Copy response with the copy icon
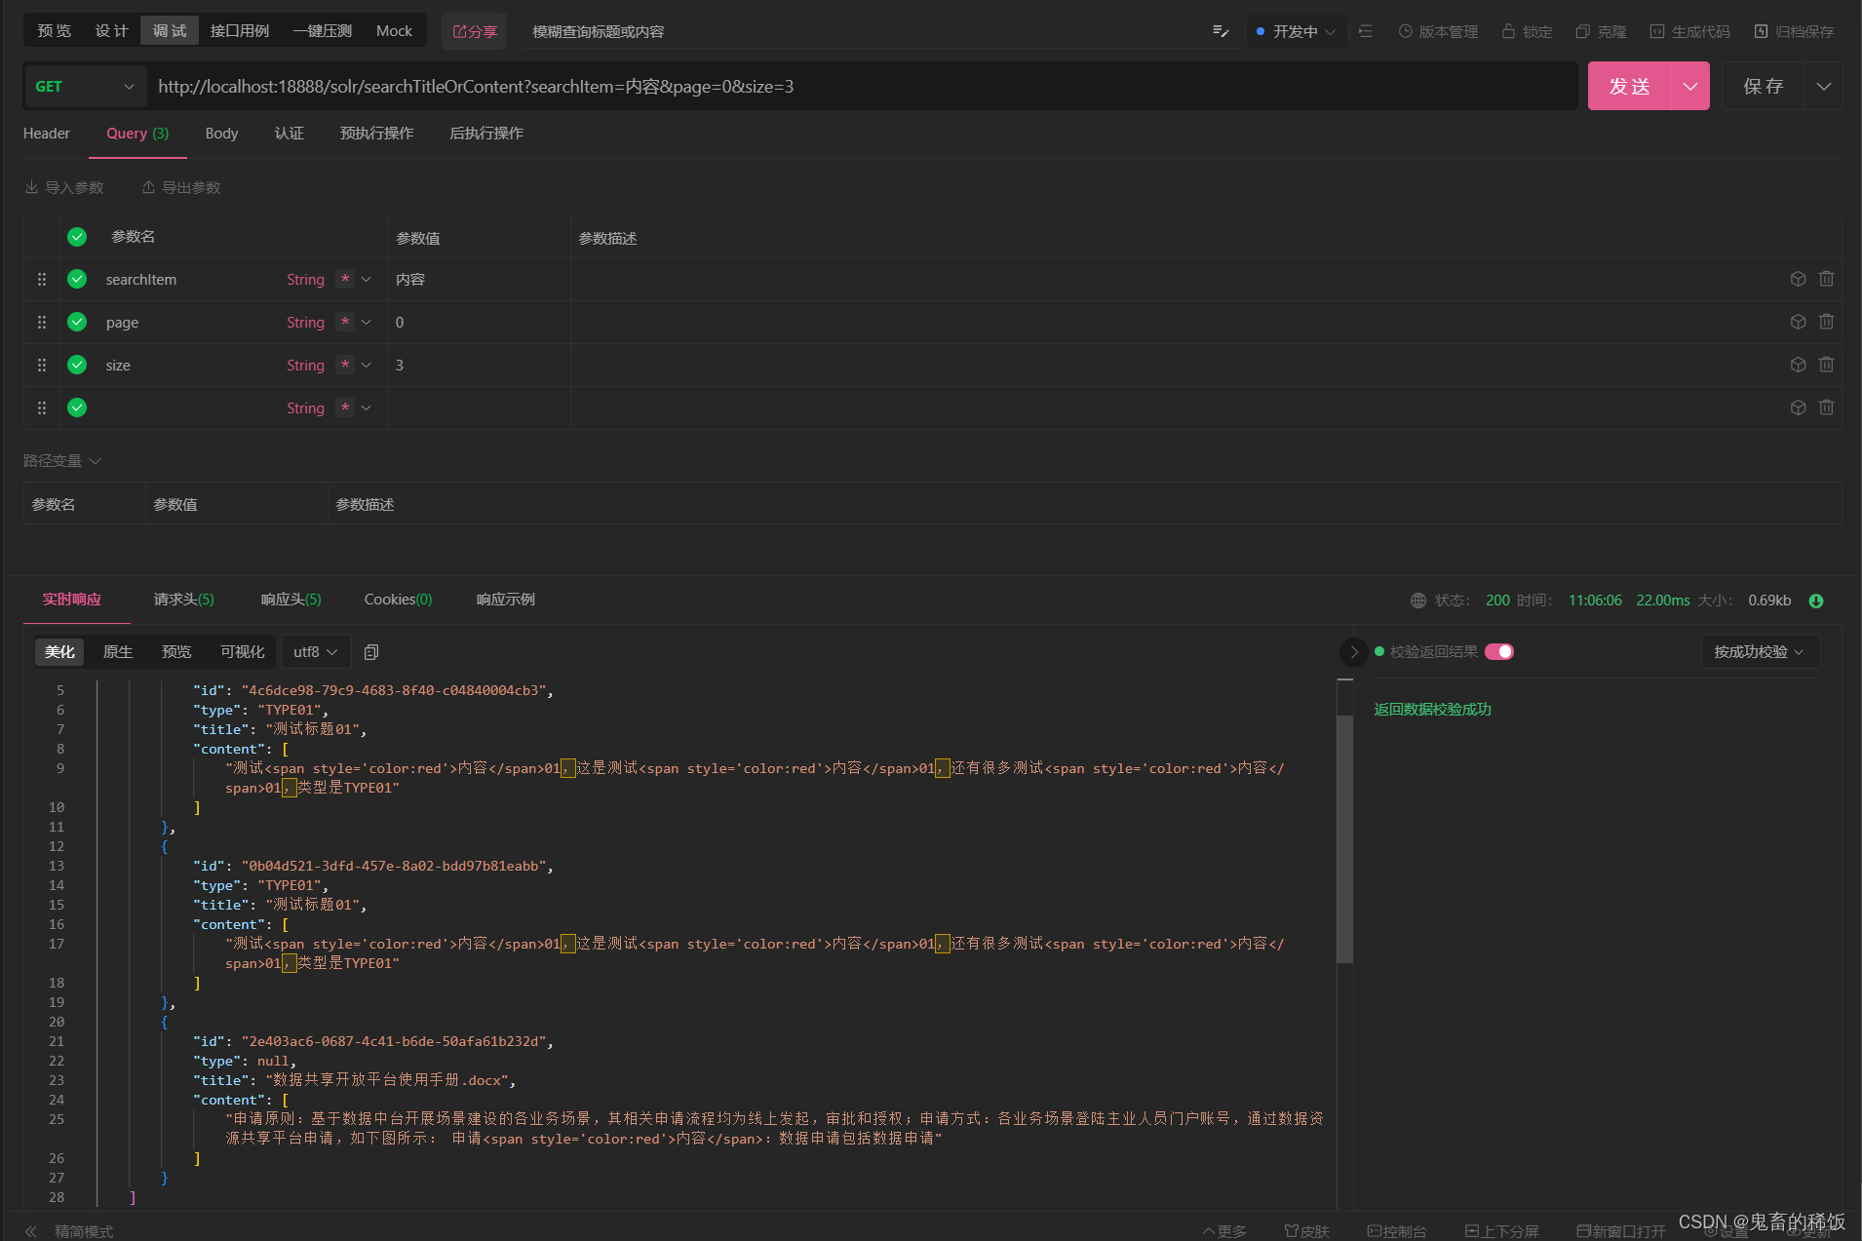 pos(371,651)
